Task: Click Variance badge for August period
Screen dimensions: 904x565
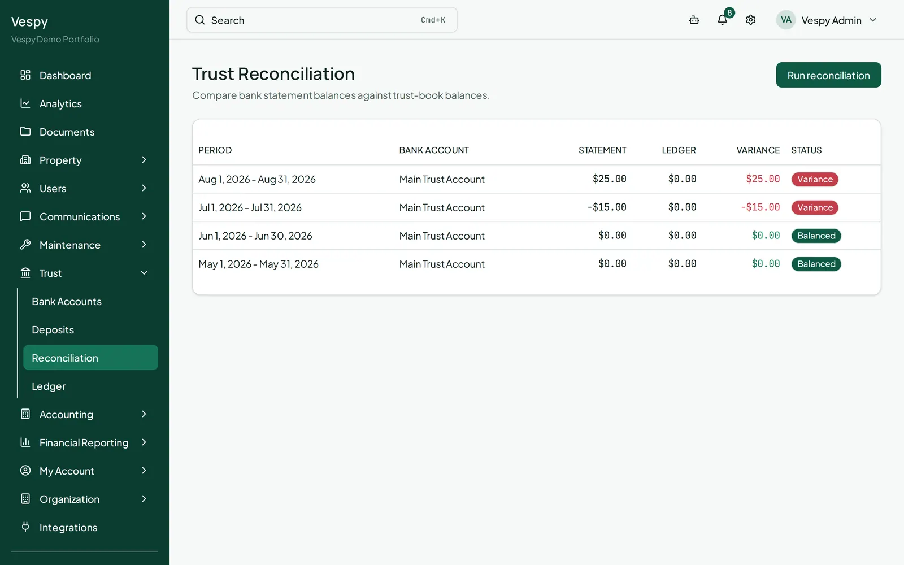Action: tap(815, 179)
